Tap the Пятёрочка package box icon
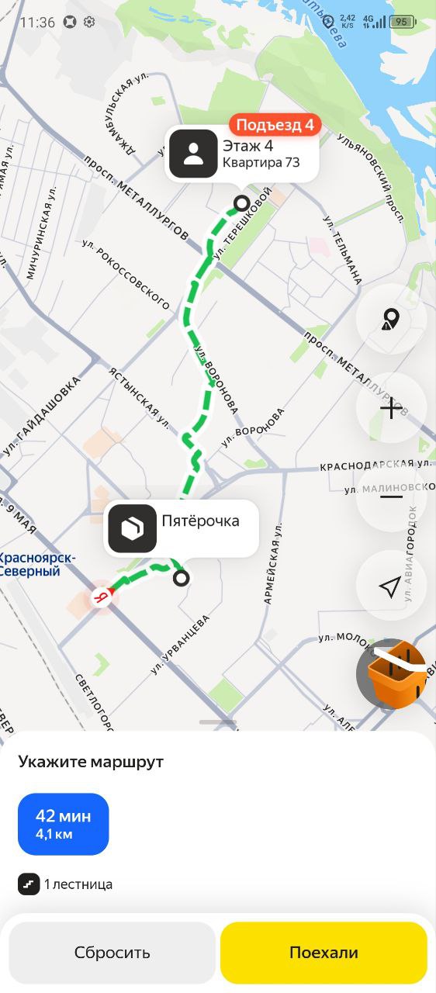Viewport: 436px width, 993px height. 133,528
